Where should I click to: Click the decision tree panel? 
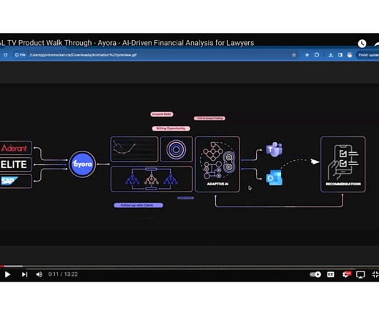[152, 179]
